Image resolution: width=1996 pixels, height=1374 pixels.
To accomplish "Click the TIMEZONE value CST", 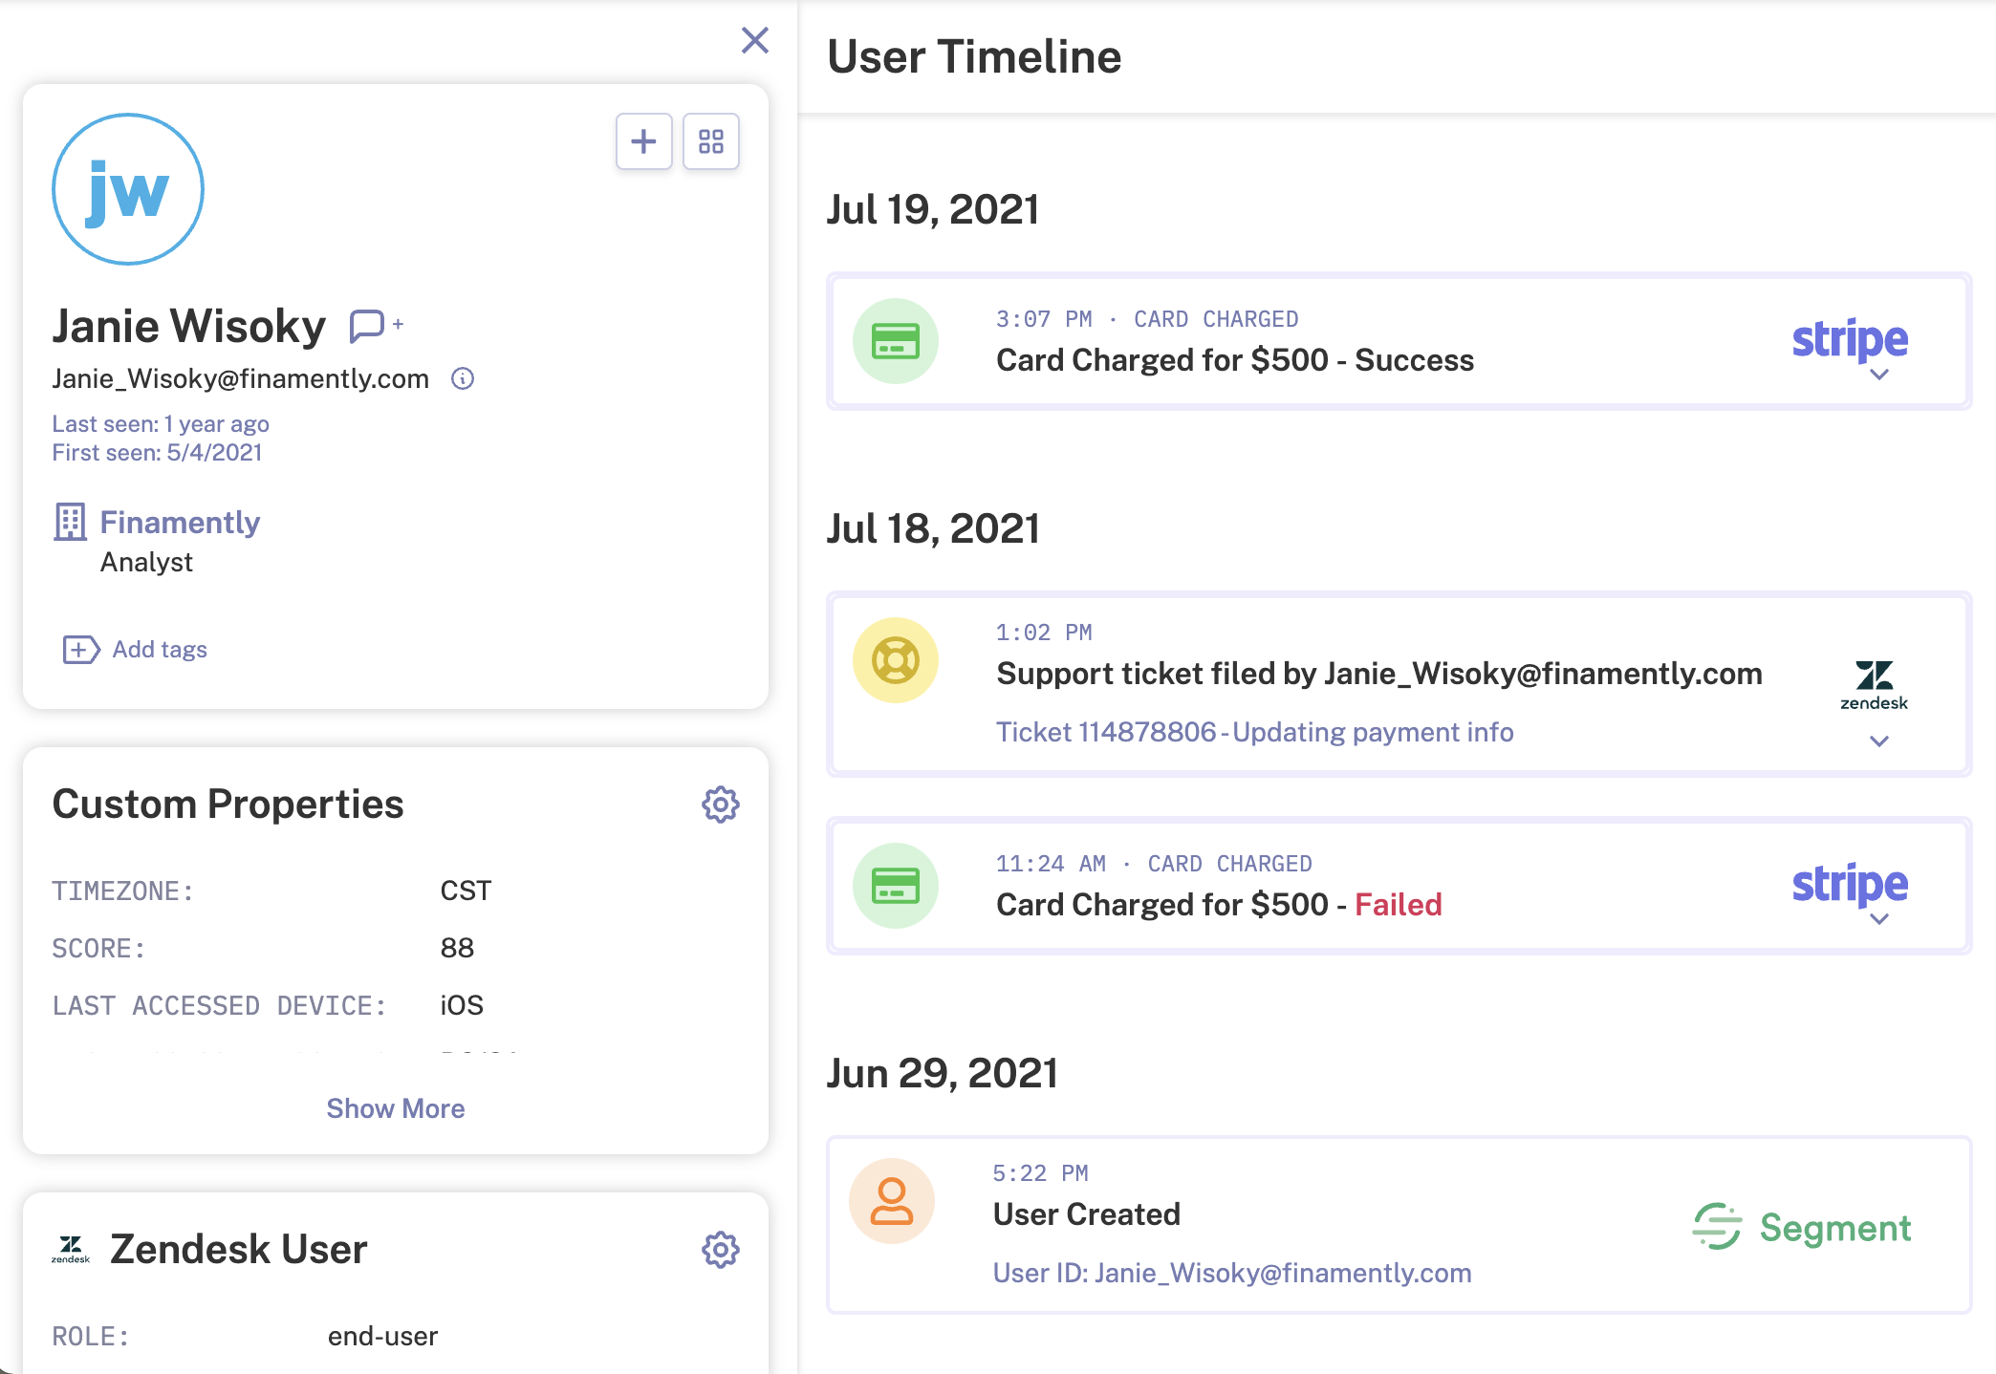I will 466,891.
